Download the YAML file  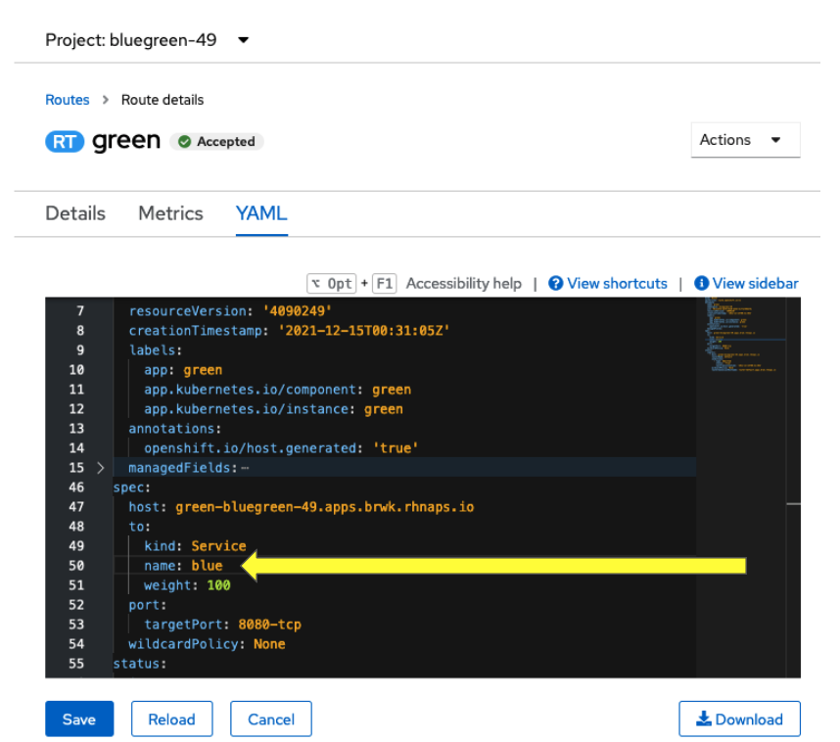739,719
